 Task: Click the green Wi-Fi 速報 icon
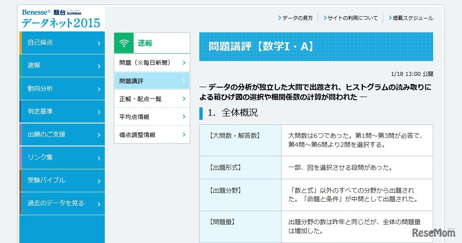click(124, 43)
